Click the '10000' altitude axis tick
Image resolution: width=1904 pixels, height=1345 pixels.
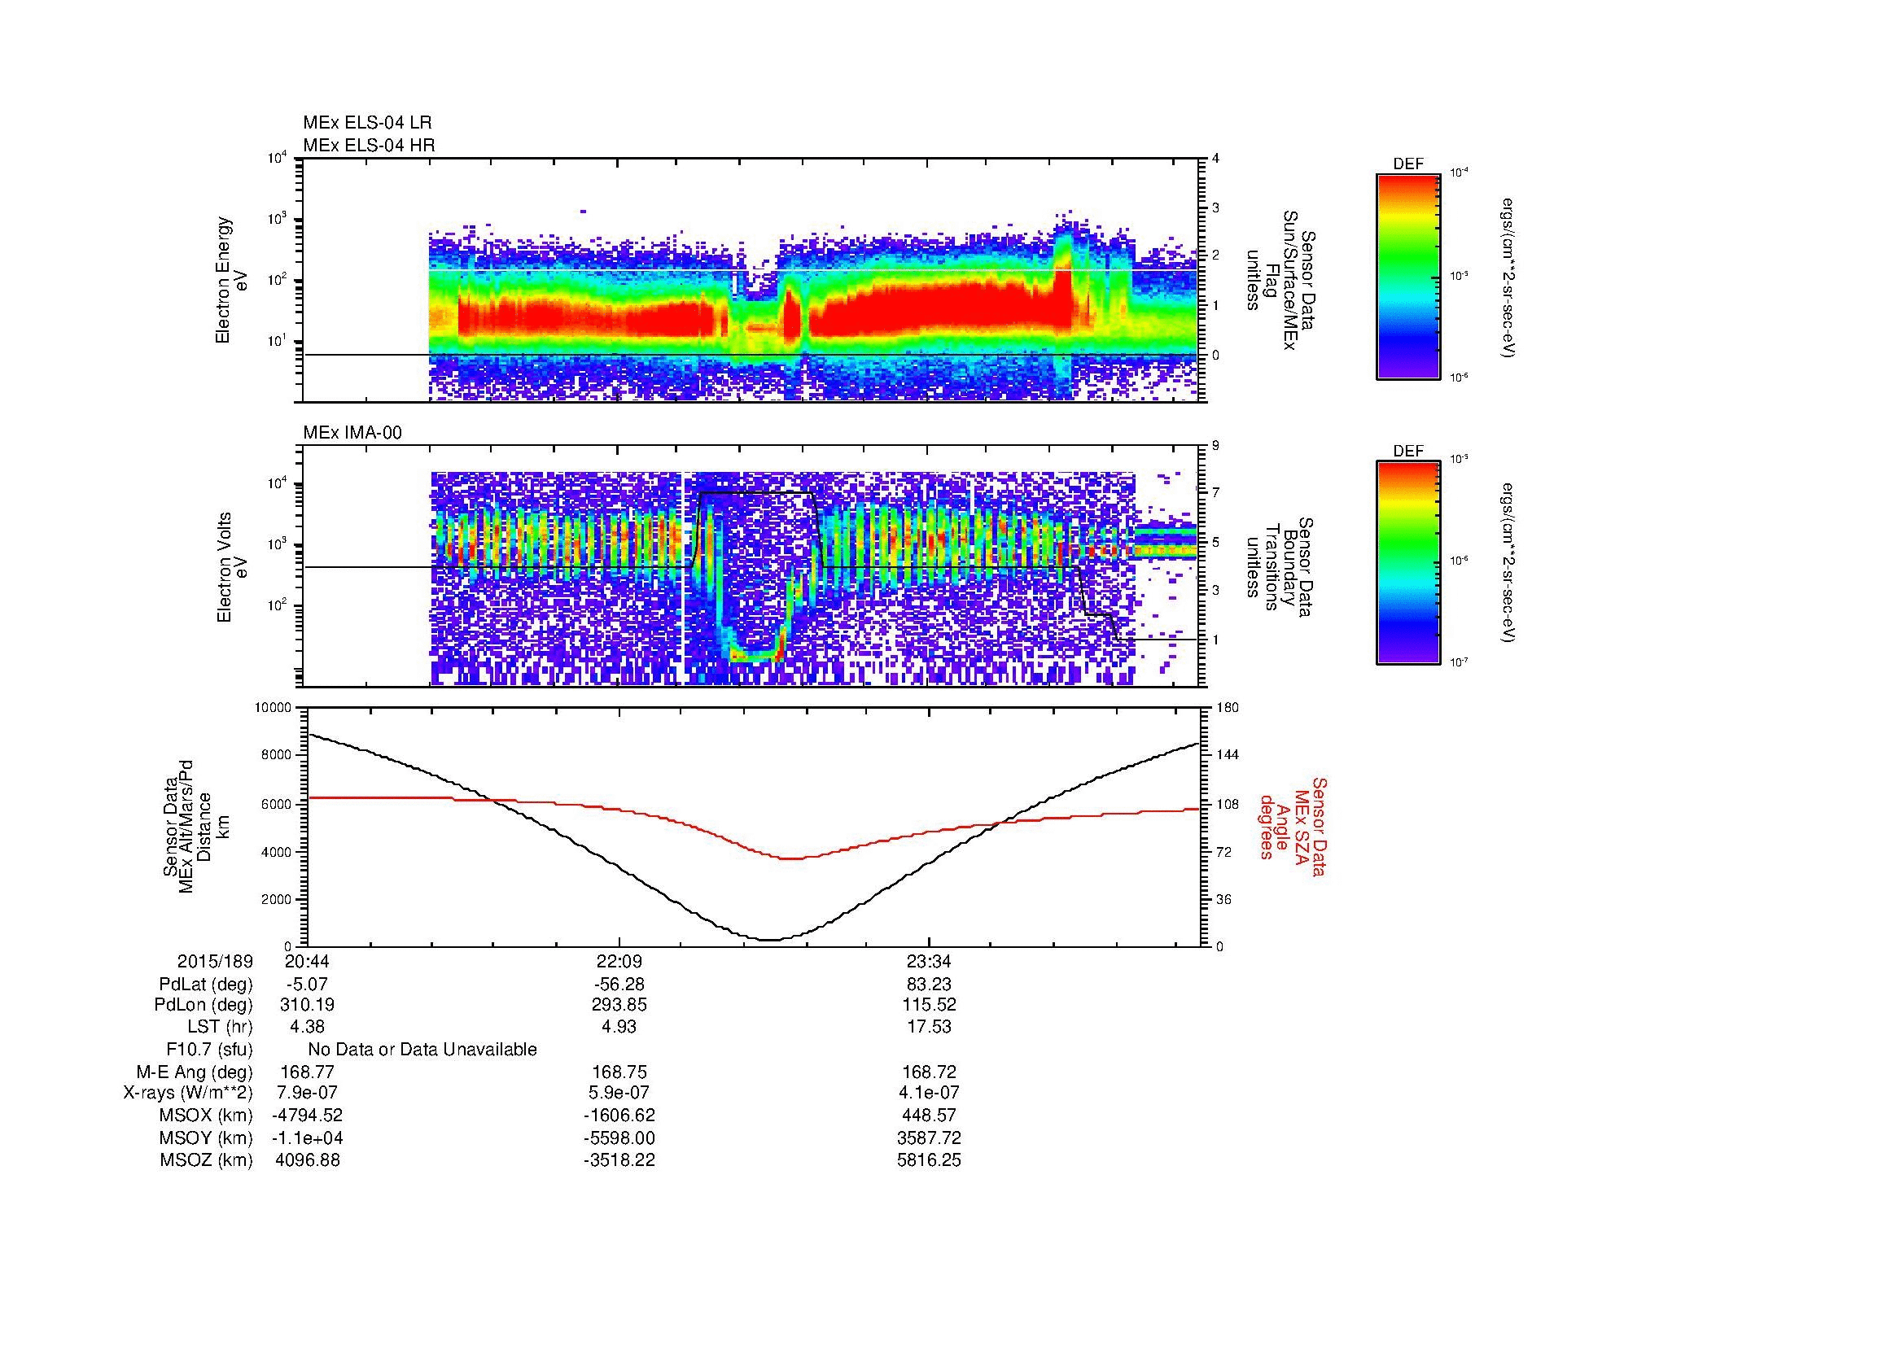click(273, 708)
